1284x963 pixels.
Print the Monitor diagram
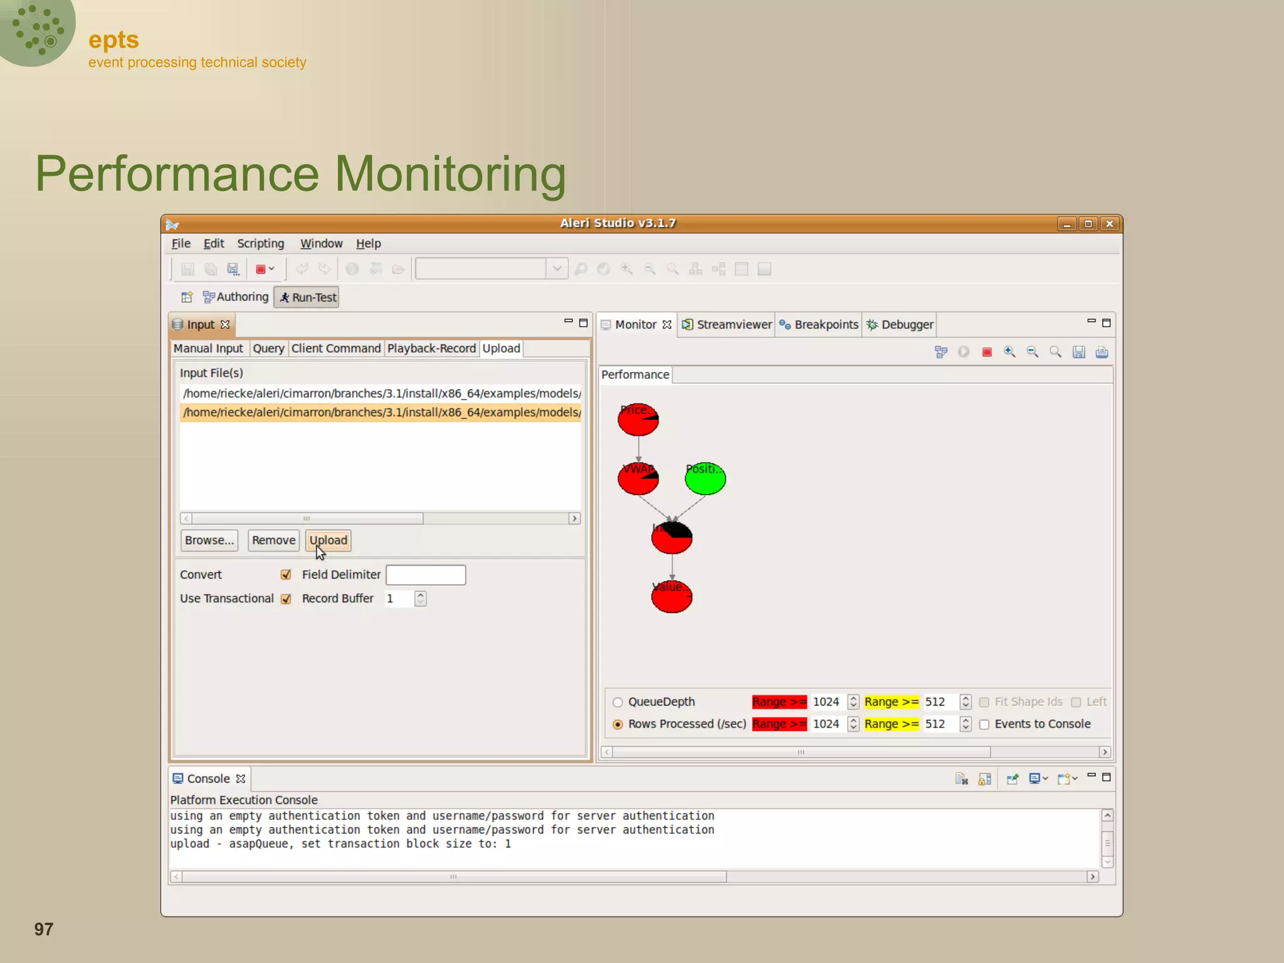coord(1102,352)
